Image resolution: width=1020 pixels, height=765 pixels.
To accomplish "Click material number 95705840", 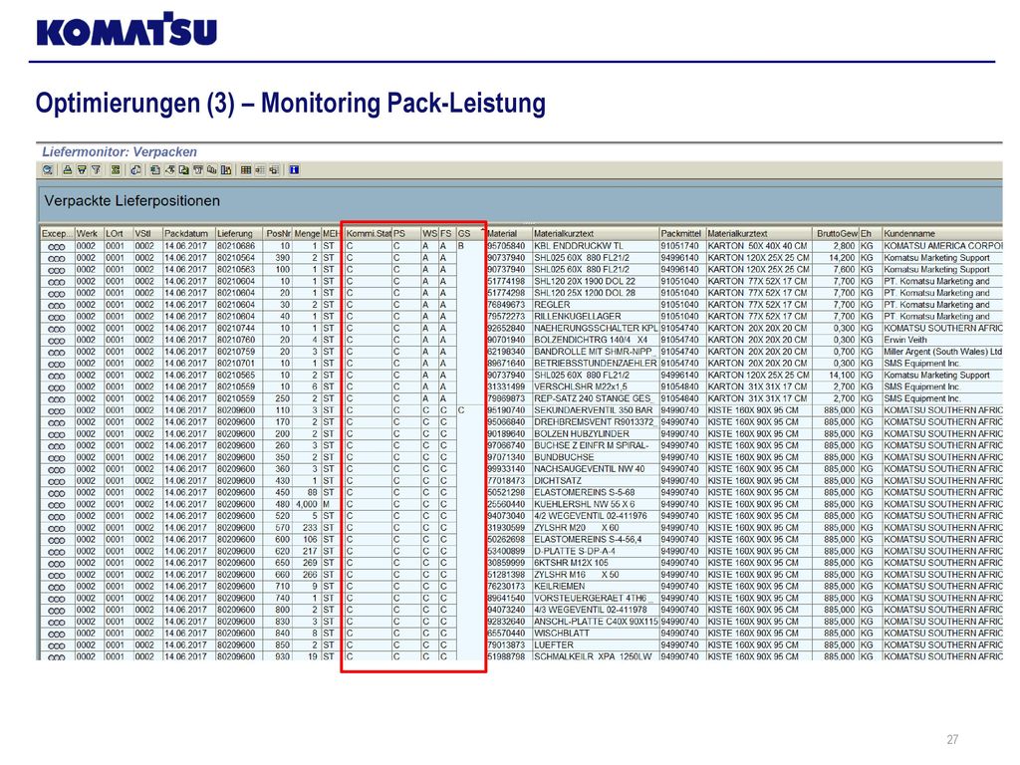I will pos(506,247).
